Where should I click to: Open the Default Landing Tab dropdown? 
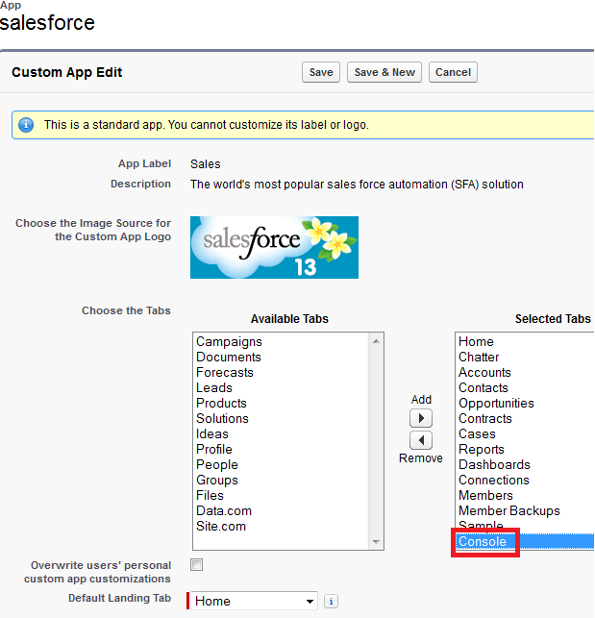(x=254, y=601)
